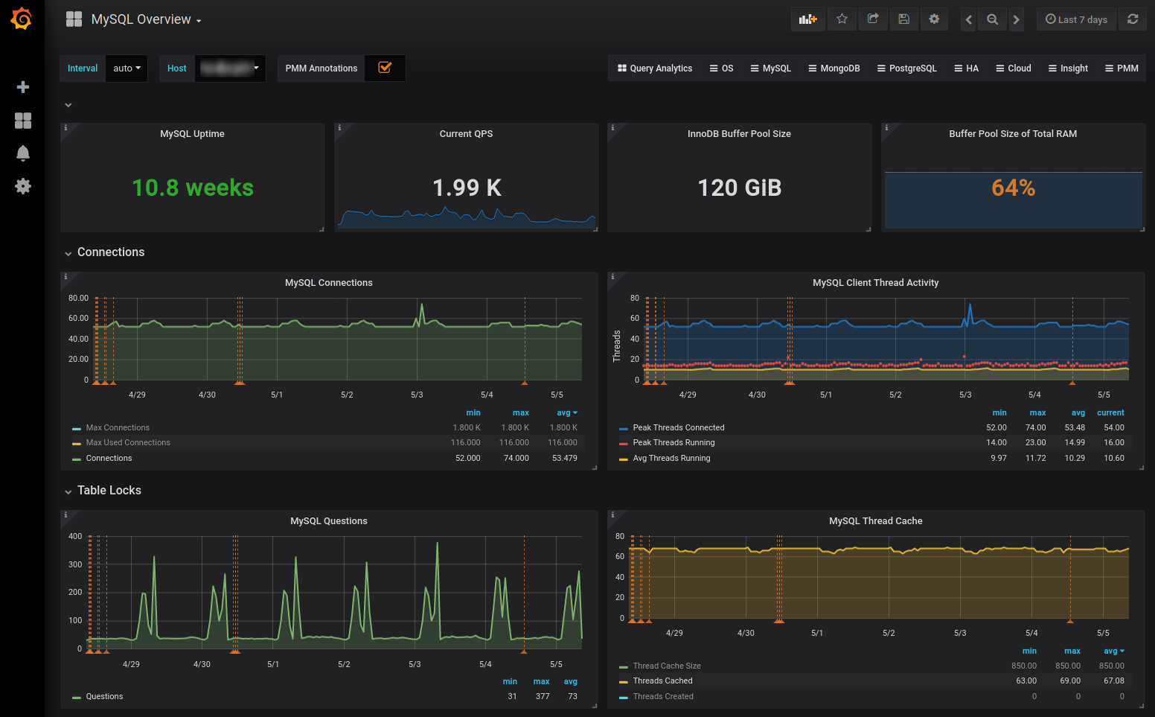The height and width of the screenshot is (717, 1155).
Task: Open dashboard settings cog in toolbar
Action: [934, 19]
